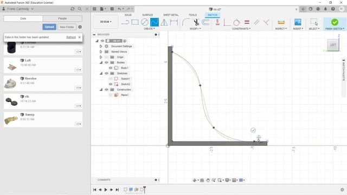The width and height of the screenshot is (347, 195).
Task: Switch to the TOOLS tab
Action: click(193, 15)
